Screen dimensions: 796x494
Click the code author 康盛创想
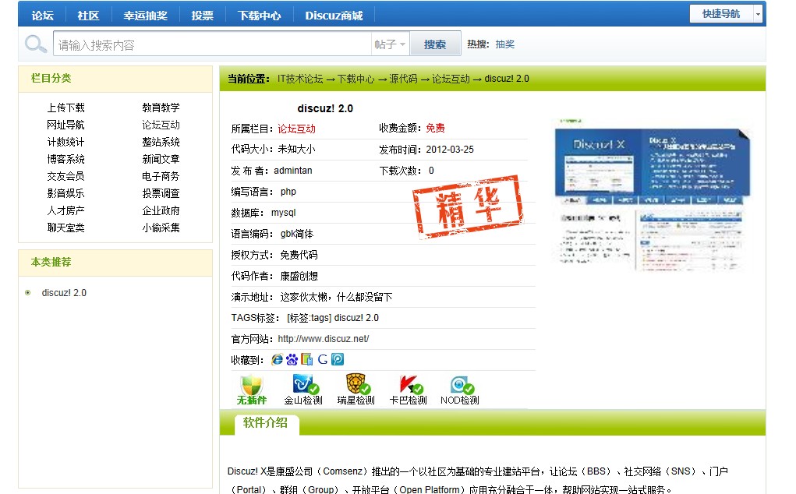click(299, 276)
